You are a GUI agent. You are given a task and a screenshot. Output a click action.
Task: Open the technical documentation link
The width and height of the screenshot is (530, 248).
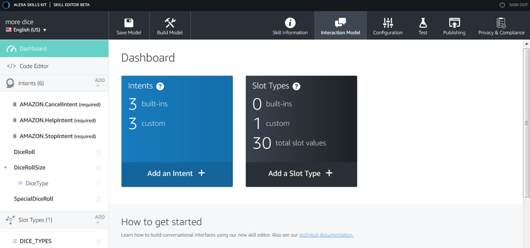point(326,235)
